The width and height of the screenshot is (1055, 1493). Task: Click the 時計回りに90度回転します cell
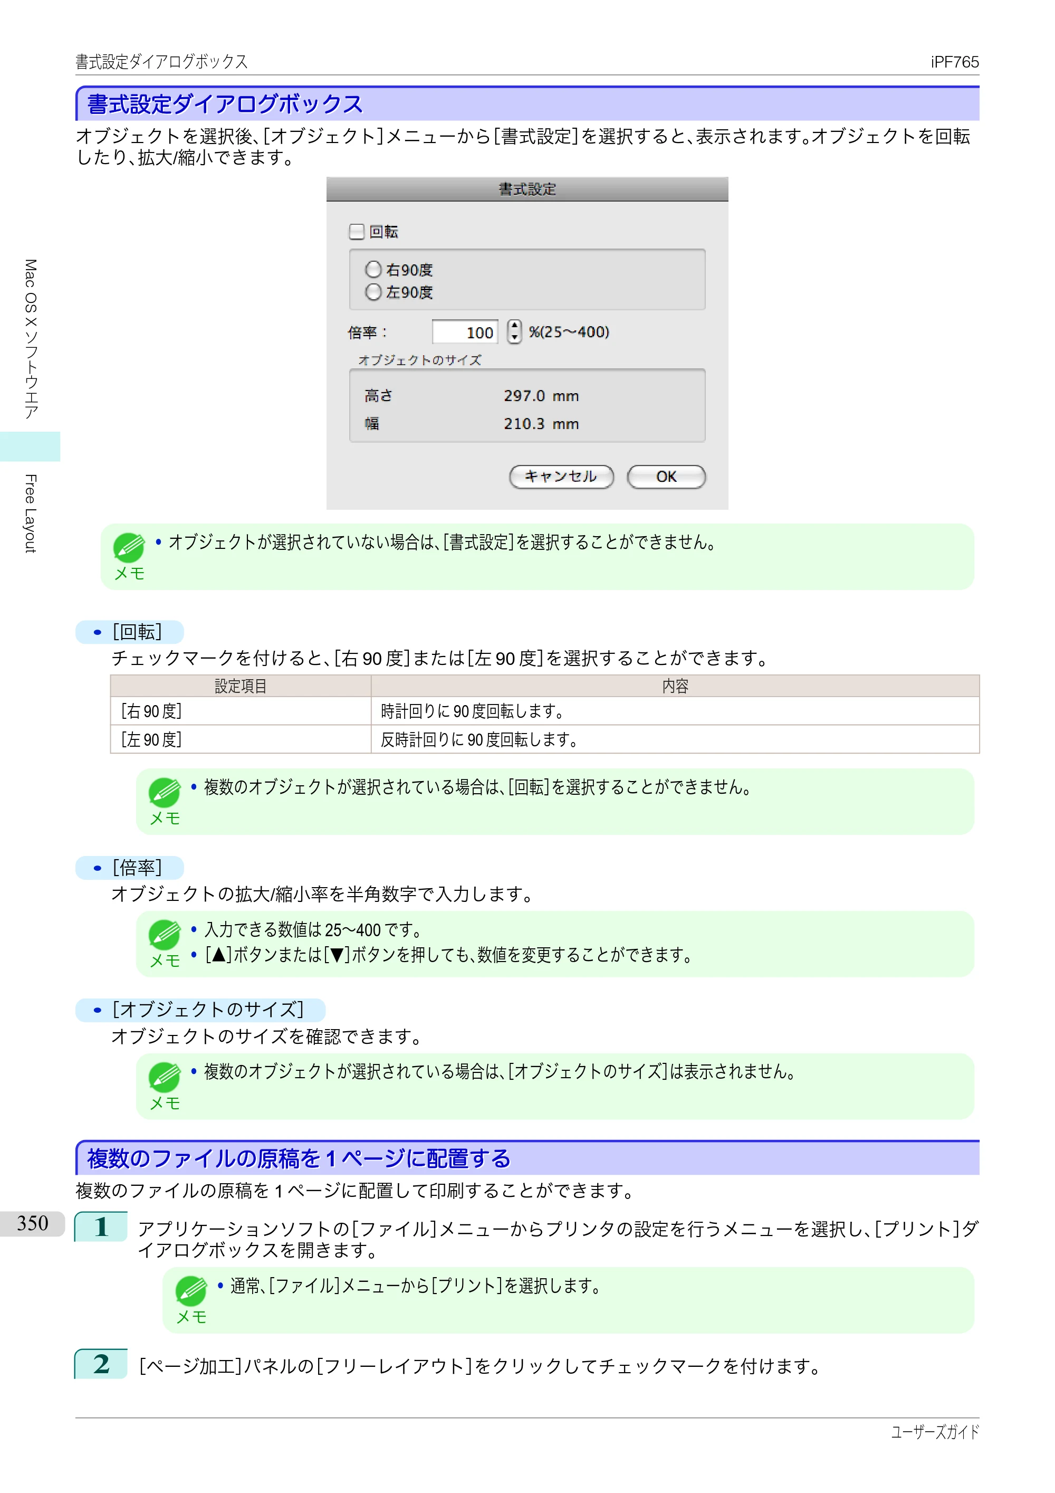[x=675, y=711]
